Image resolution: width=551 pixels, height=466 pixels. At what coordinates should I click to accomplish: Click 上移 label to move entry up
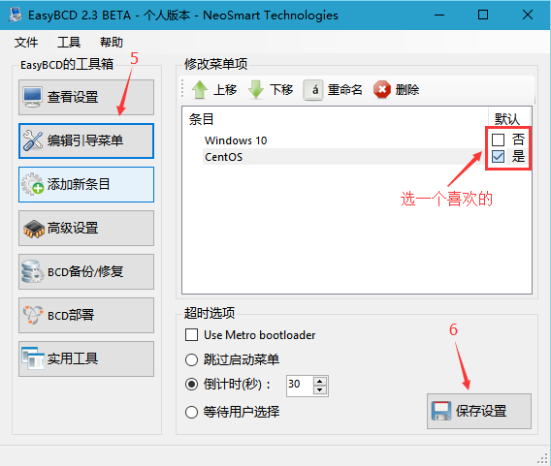[225, 90]
